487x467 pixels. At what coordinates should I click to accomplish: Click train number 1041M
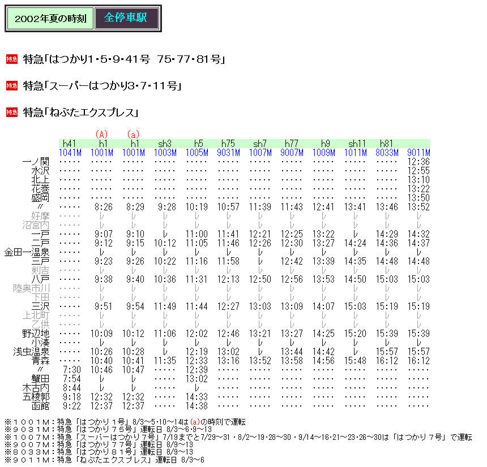(70, 153)
